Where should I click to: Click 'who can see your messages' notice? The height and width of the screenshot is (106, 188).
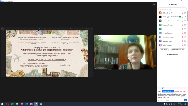click(172, 88)
